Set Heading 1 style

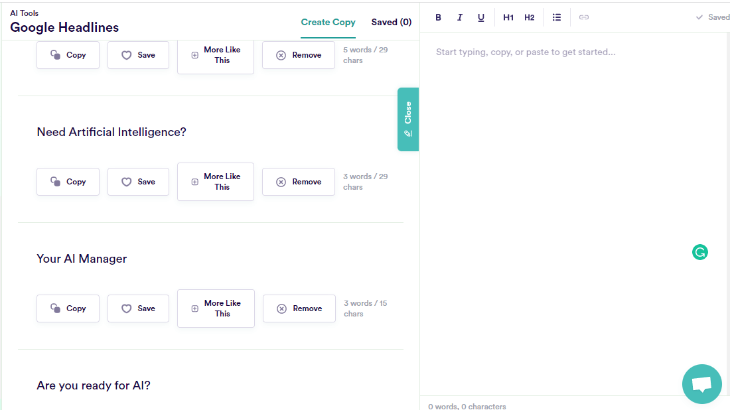pos(508,17)
